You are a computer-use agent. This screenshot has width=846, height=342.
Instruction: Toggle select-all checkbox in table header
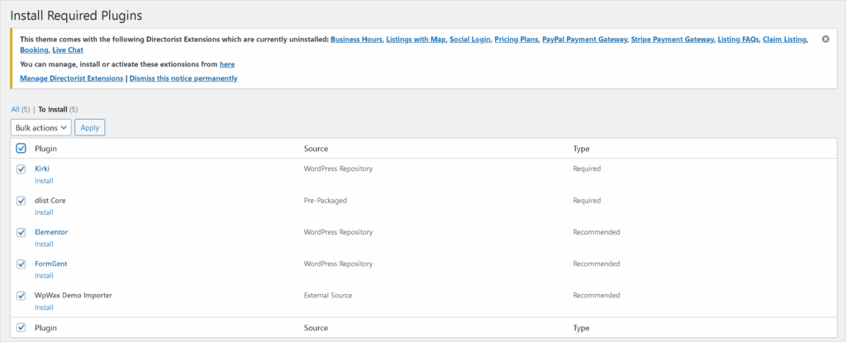pyautogui.click(x=21, y=149)
